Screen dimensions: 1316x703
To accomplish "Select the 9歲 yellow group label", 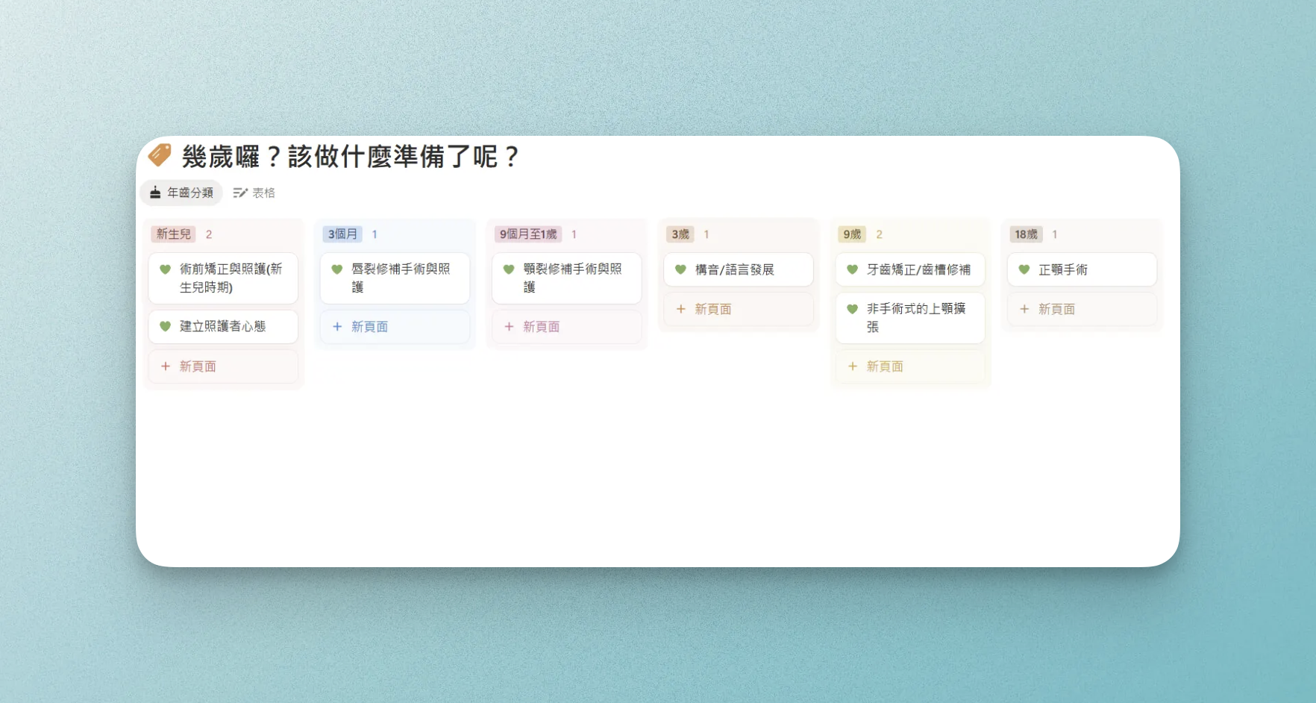I will tap(852, 234).
